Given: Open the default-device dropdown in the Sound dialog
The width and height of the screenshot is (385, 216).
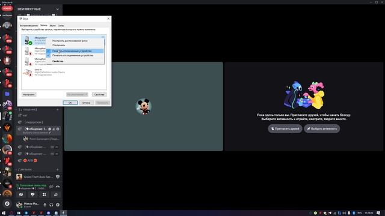Looking at the screenshot, I should point(77,95).
